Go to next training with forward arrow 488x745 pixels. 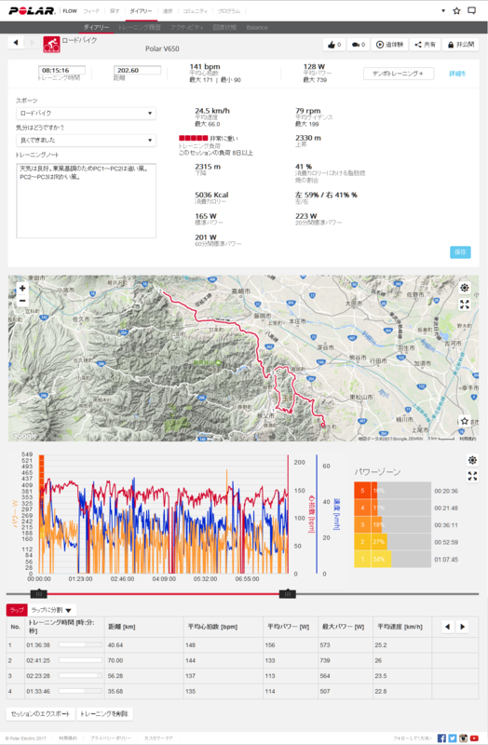[x=33, y=43]
